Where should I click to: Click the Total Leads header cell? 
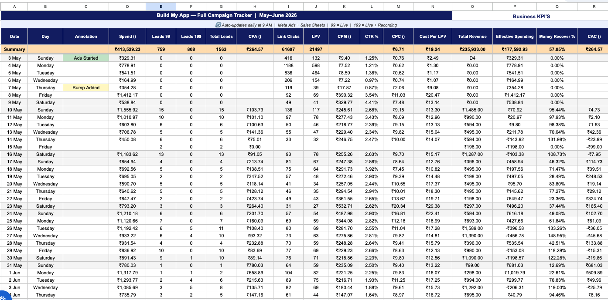pos(221,36)
